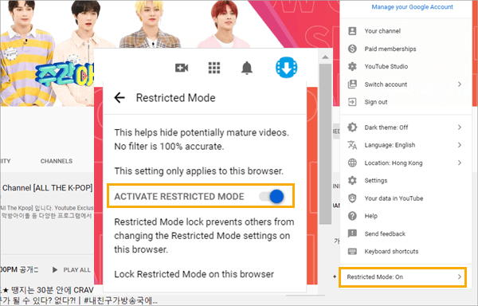Click the Keyboard shortcuts keyboard icon
478x306 pixels.
pyautogui.click(x=352, y=252)
